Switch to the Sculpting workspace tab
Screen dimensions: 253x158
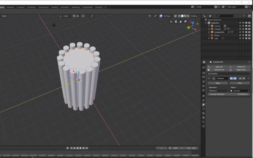point(21,7)
